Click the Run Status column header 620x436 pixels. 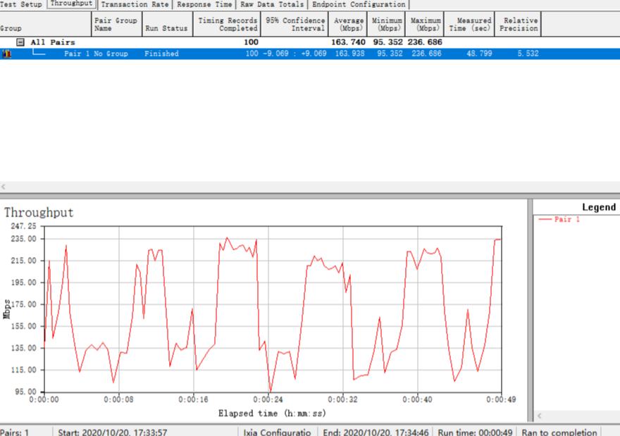(x=168, y=24)
